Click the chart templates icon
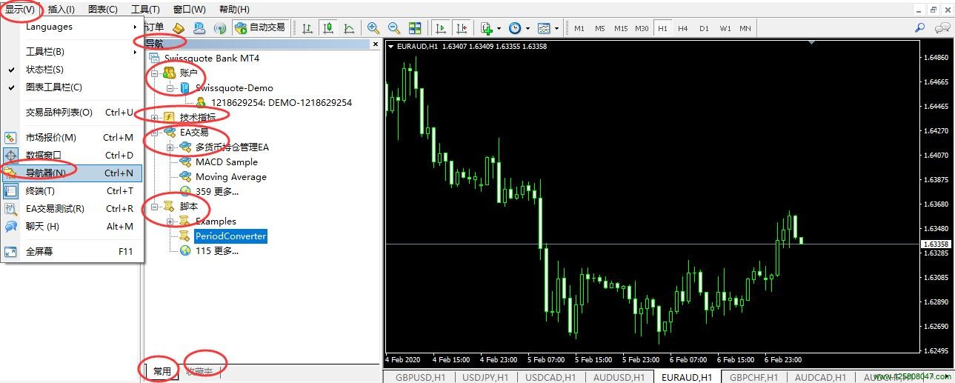 tap(544, 28)
